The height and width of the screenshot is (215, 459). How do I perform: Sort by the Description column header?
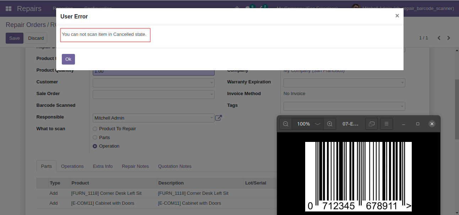point(200,183)
